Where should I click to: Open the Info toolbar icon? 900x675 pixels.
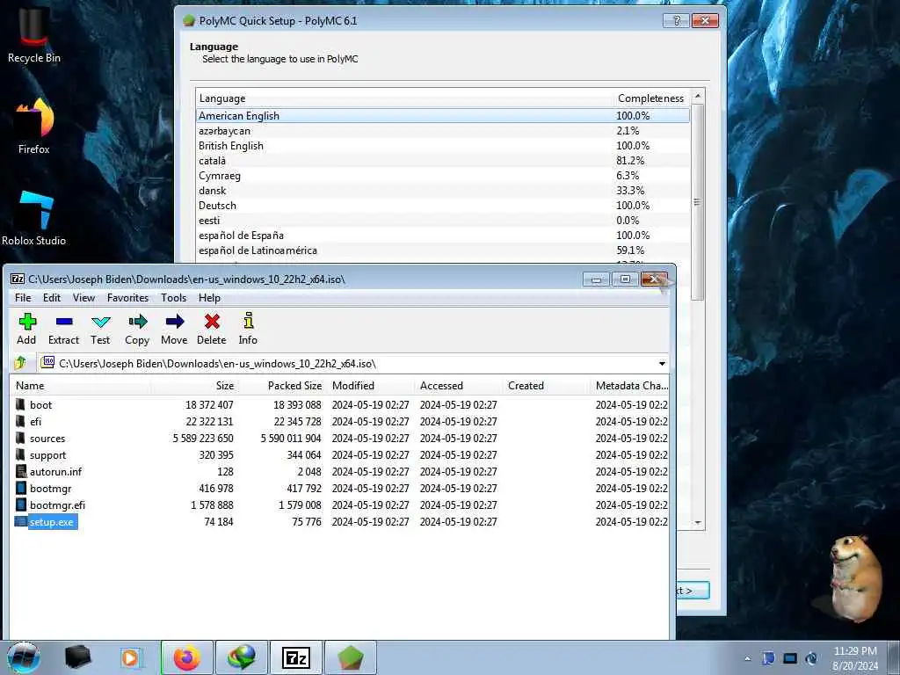tap(248, 329)
